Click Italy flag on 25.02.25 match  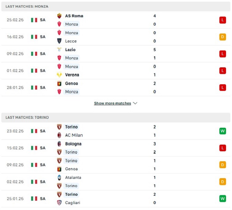click(34, 20)
